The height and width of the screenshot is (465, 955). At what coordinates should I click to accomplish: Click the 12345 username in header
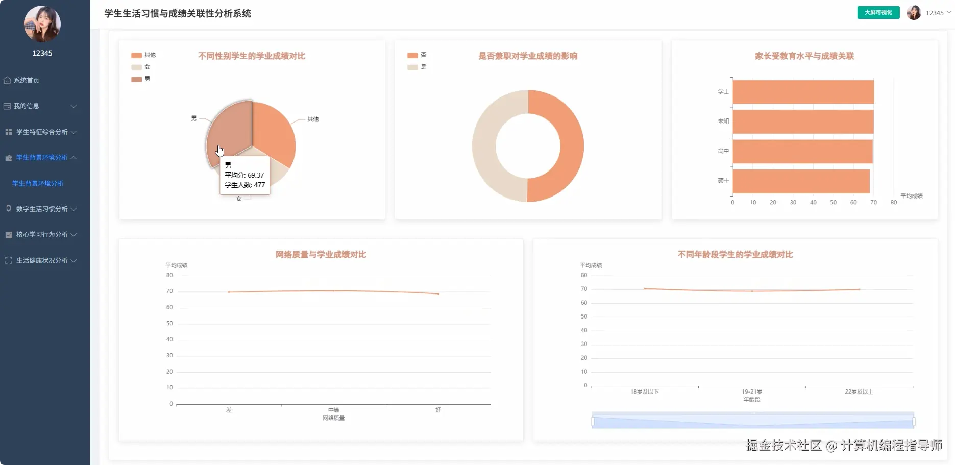tap(935, 13)
